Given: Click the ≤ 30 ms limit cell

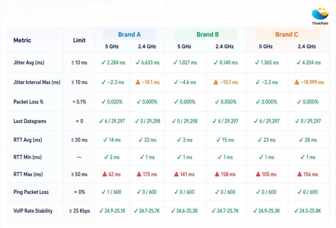Looking at the screenshot, I should tap(79, 140).
